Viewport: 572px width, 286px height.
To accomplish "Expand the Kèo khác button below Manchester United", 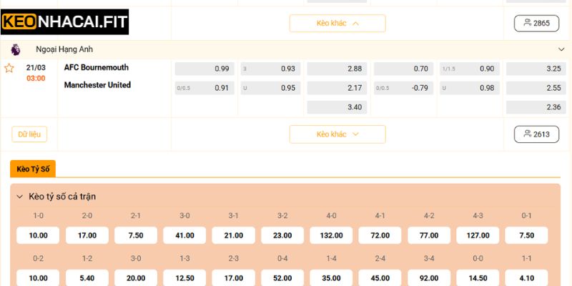I will pos(337,134).
